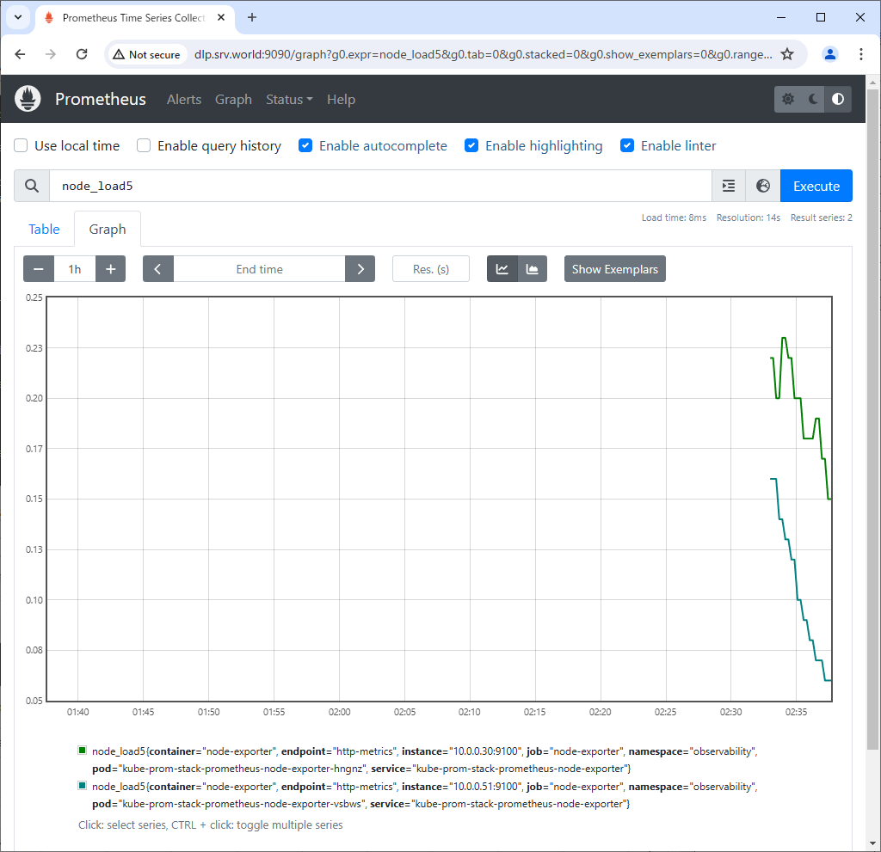
Task: Click the search magnifier icon beside query
Action: point(32,186)
